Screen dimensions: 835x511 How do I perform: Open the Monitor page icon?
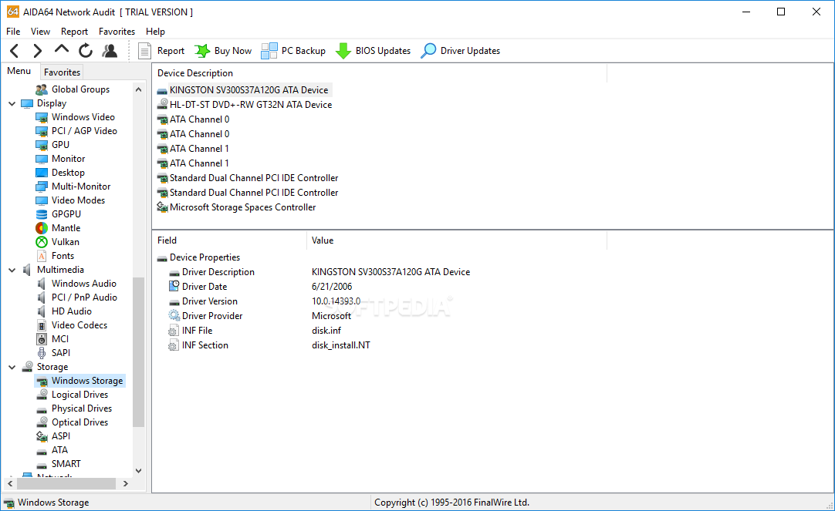pos(42,159)
